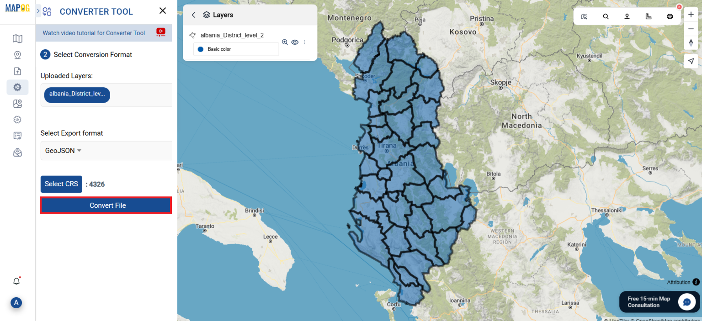Select the active Converter tool icon

pos(17,87)
